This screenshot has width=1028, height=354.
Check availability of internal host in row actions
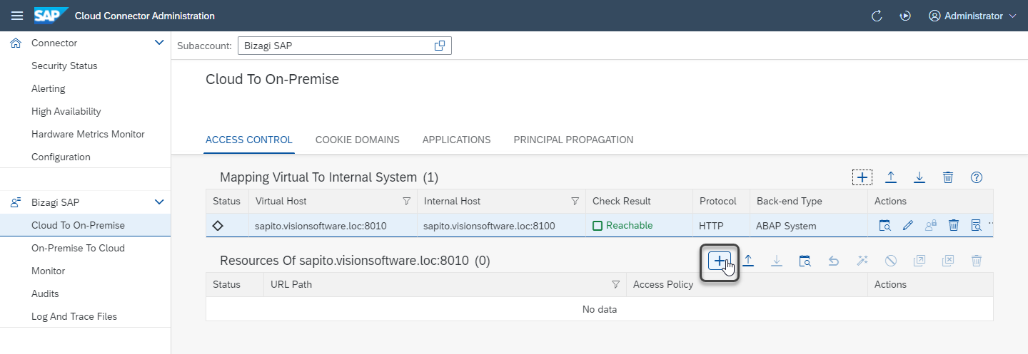coord(885,226)
